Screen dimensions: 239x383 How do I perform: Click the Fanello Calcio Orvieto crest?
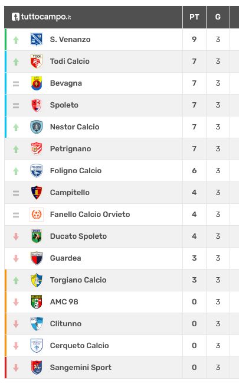tap(37, 215)
